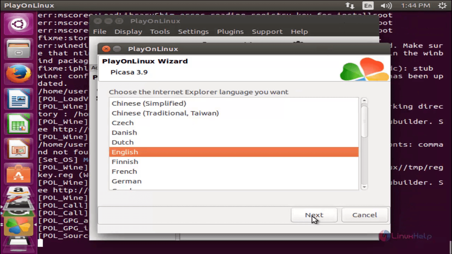Select Finnish in the language list
This screenshot has width=452, height=254.
(234, 162)
